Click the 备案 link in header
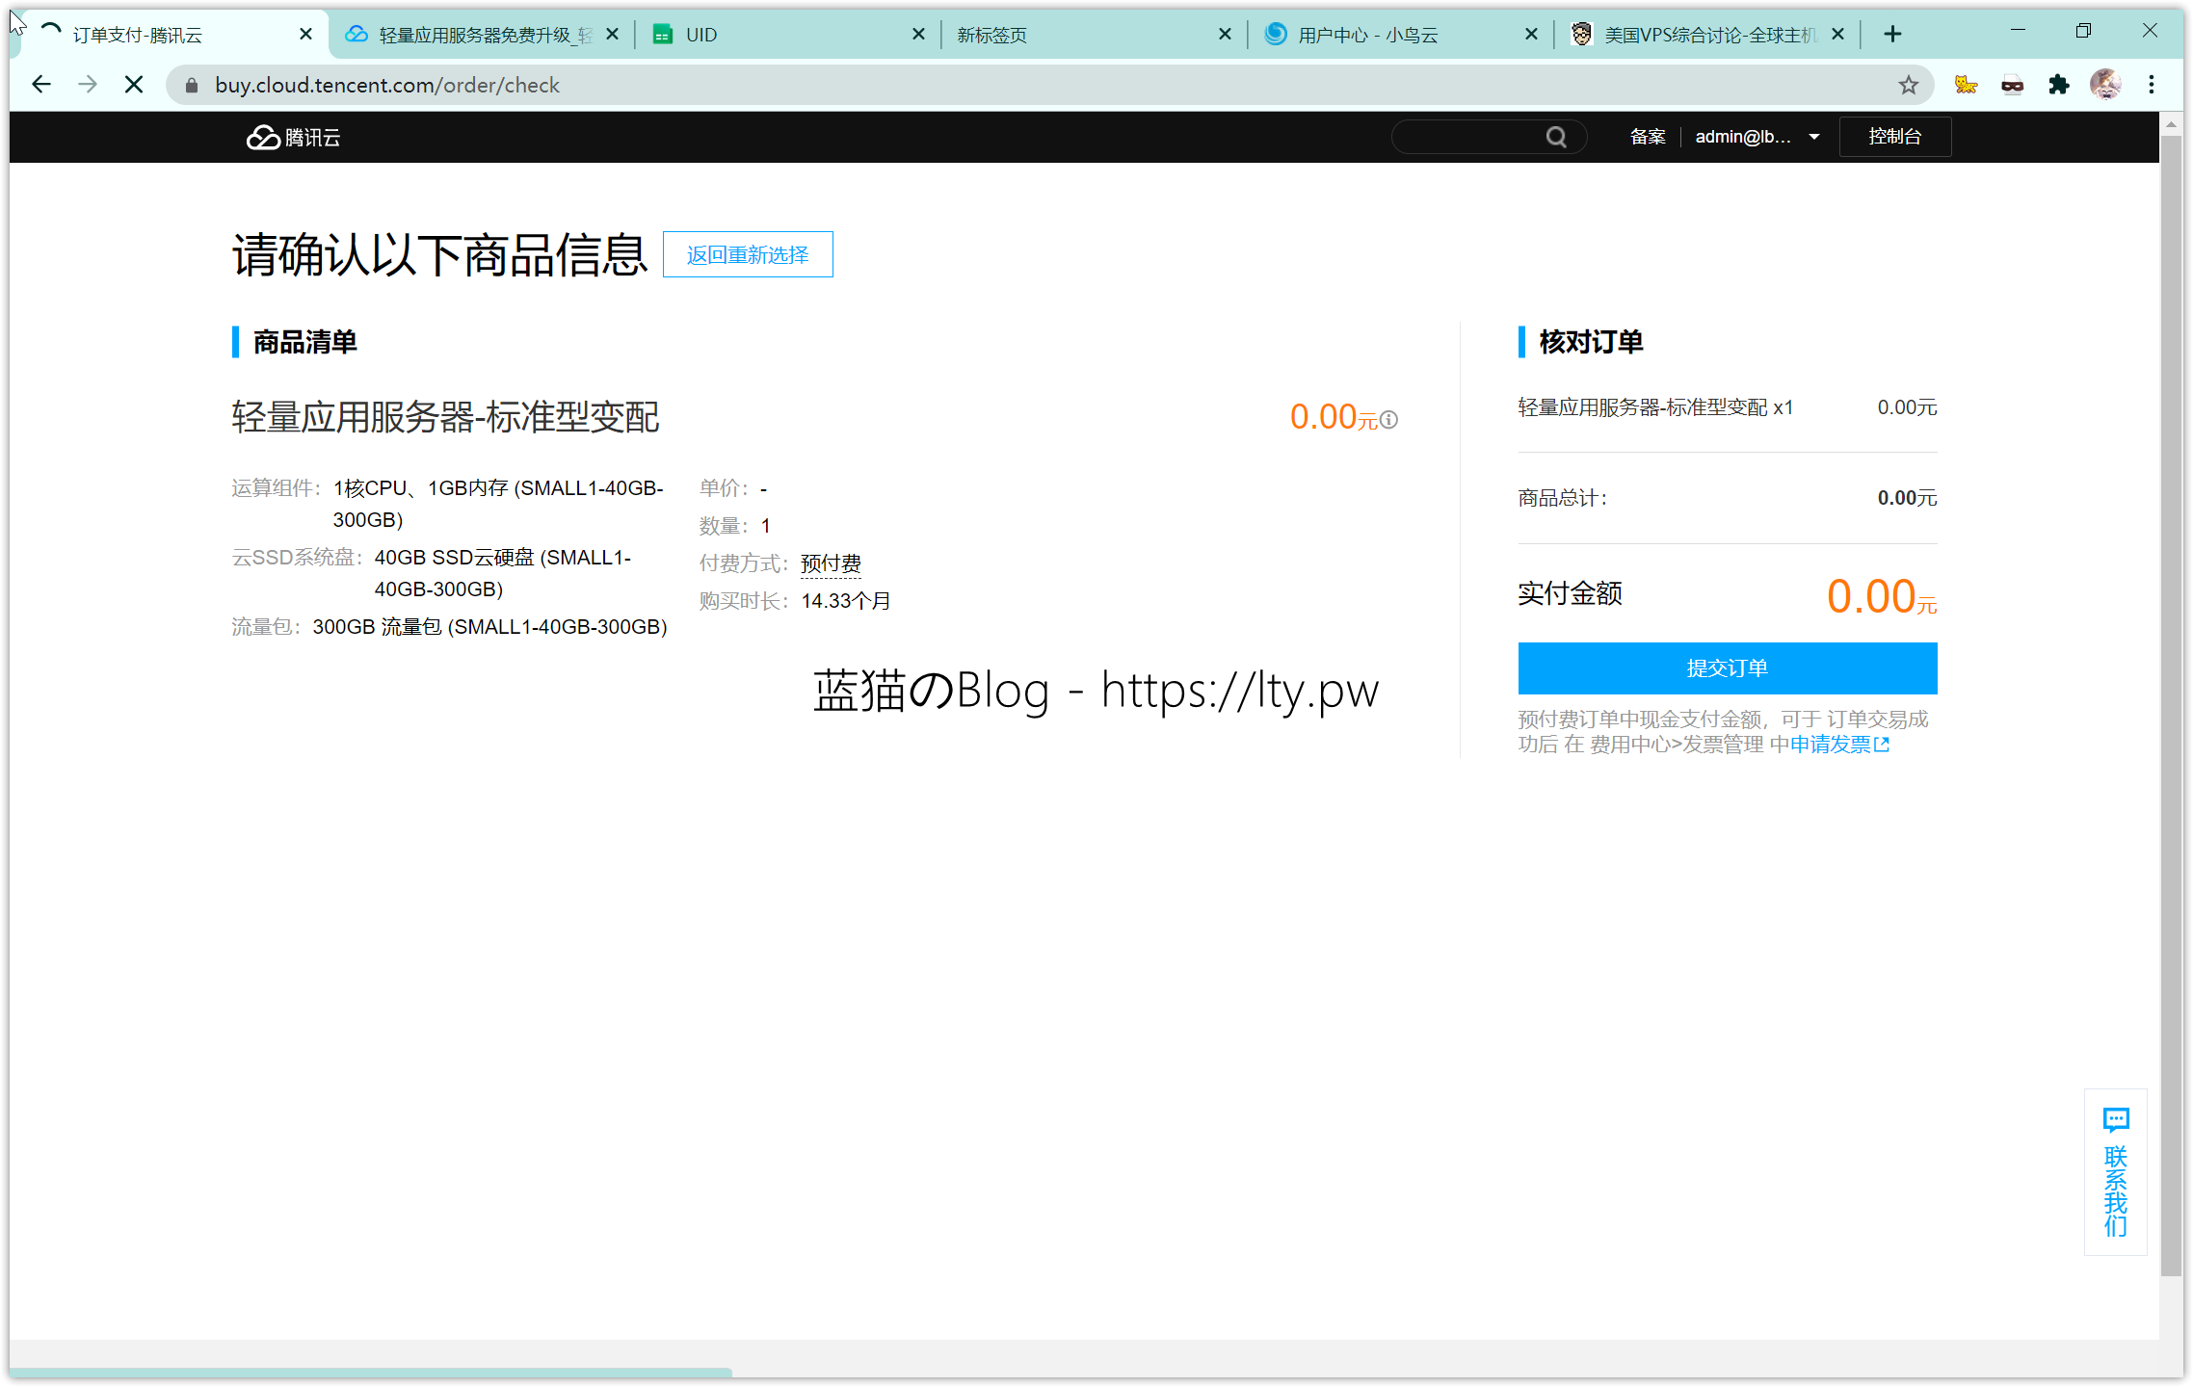Screen dimensions: 2193x1387 point(1648,138)
